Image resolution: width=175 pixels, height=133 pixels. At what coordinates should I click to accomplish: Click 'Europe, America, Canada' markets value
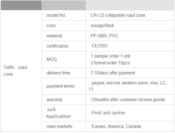(x=116, y=126)
